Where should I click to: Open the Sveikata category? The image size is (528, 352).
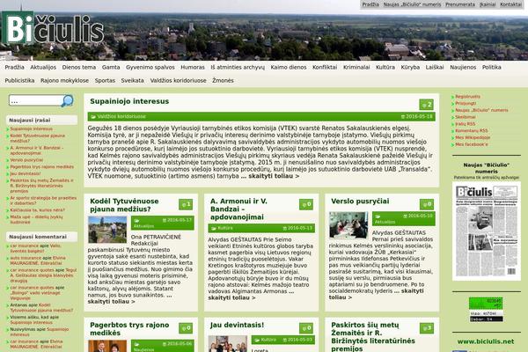132,80
